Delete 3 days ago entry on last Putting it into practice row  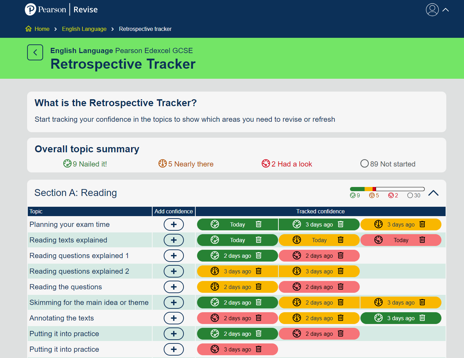pyautogui.click(x=259, y=349)
